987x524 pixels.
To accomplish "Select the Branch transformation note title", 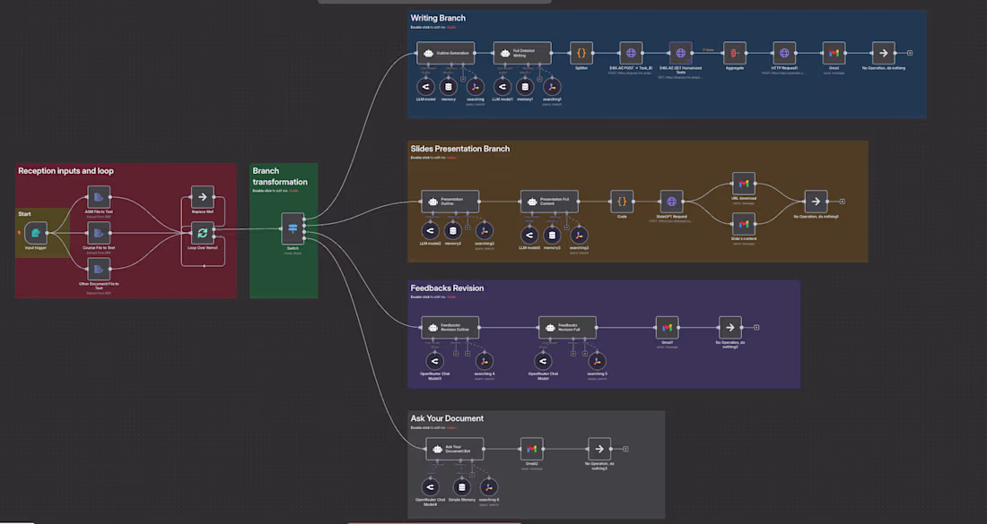I will (279, 176).
